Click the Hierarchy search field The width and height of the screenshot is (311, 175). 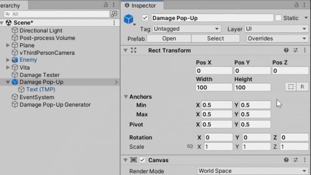[57, 14]
